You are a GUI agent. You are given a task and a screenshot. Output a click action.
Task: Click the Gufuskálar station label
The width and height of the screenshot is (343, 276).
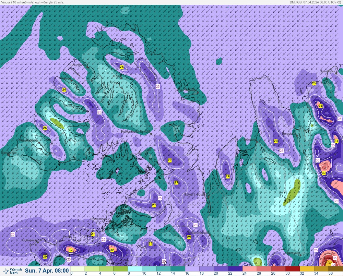[29, 240]
